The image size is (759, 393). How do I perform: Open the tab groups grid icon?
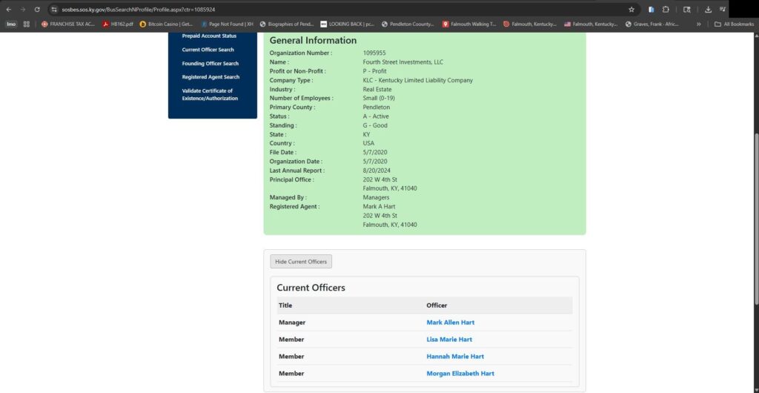pyautogui.click(x=27, y=24)
